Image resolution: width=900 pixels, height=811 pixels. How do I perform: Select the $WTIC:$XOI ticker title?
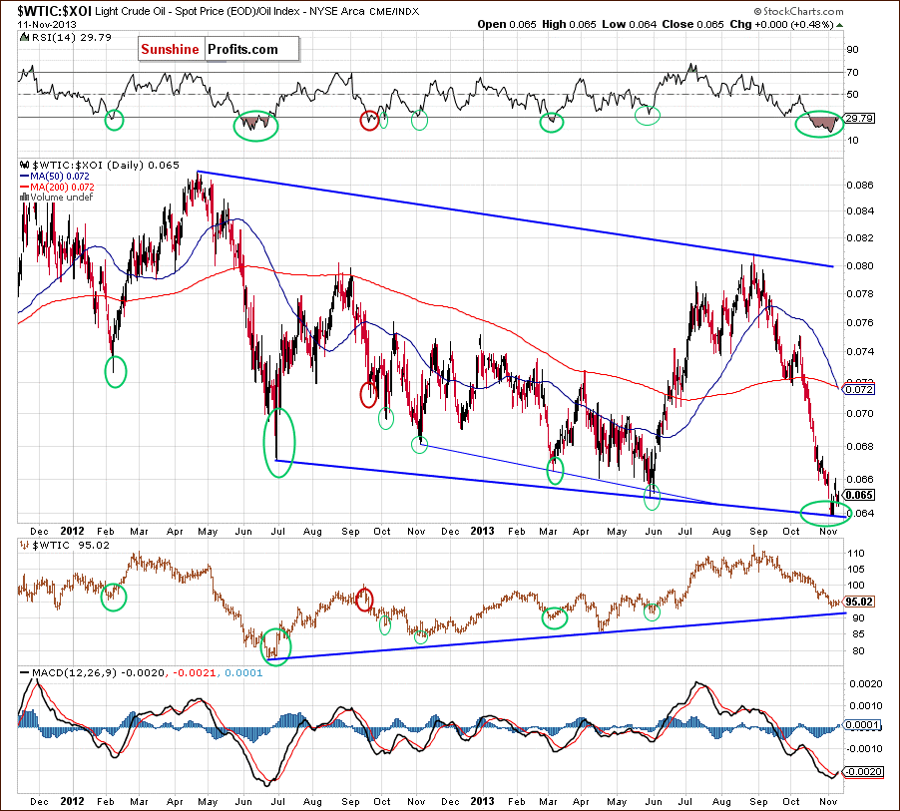point(55,11)
